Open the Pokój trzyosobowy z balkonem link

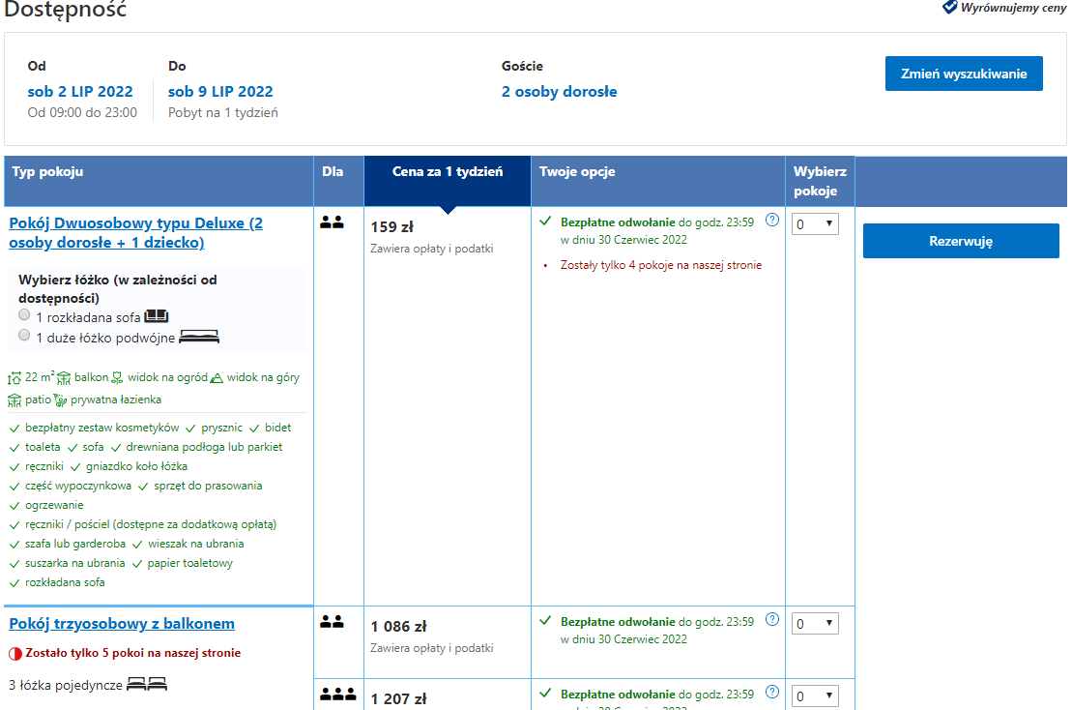click(122, 623)
